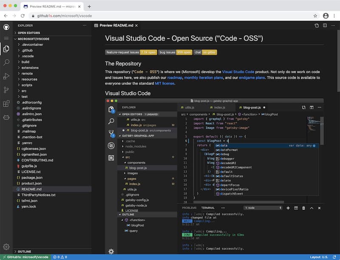Click the VS Code screenshot image in README

[x=214, y=176]
